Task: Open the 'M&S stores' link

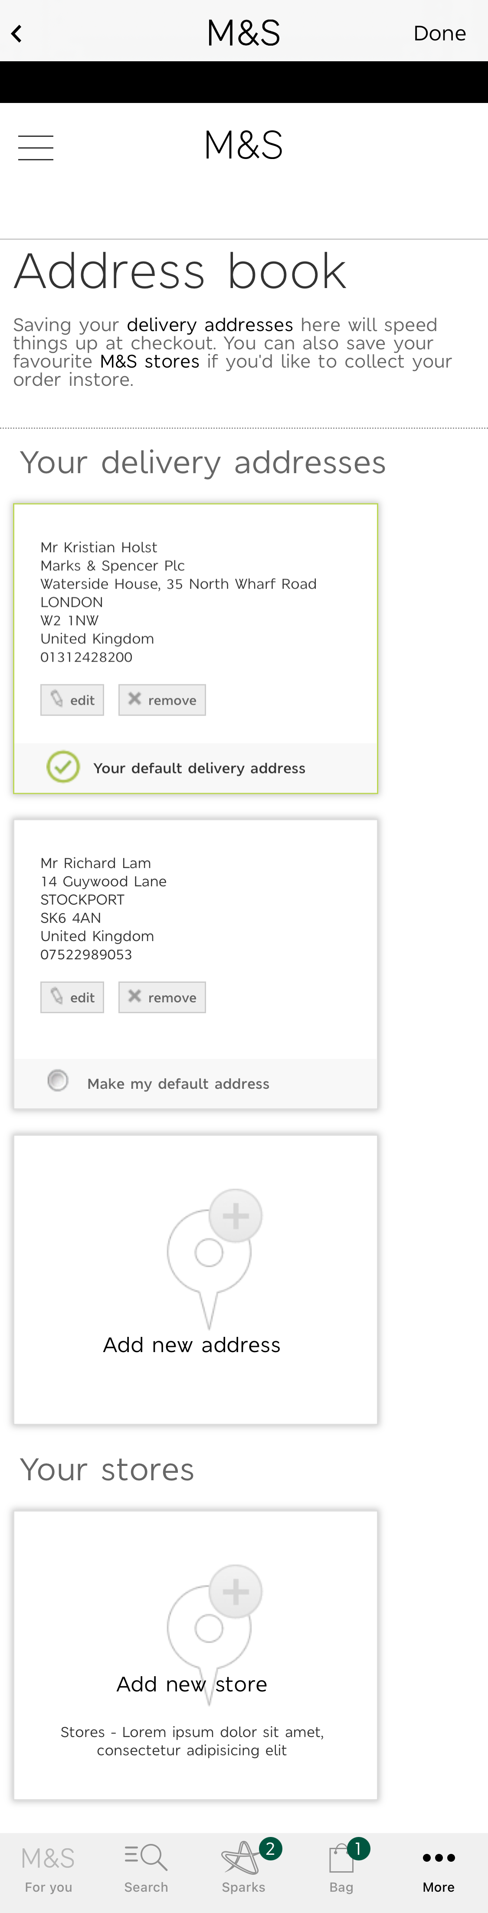Action: [x=149, y=361]
